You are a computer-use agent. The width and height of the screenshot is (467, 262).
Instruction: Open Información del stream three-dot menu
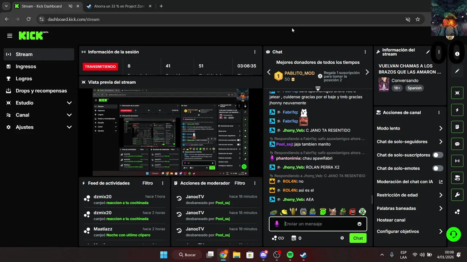coord(439,52)
